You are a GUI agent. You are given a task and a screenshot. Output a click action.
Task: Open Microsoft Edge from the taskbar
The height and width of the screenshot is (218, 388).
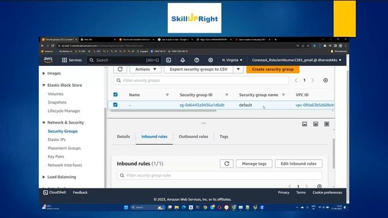pos(184,207)
